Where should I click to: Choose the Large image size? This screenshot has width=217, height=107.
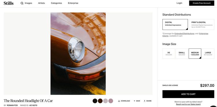click(208, 54)
